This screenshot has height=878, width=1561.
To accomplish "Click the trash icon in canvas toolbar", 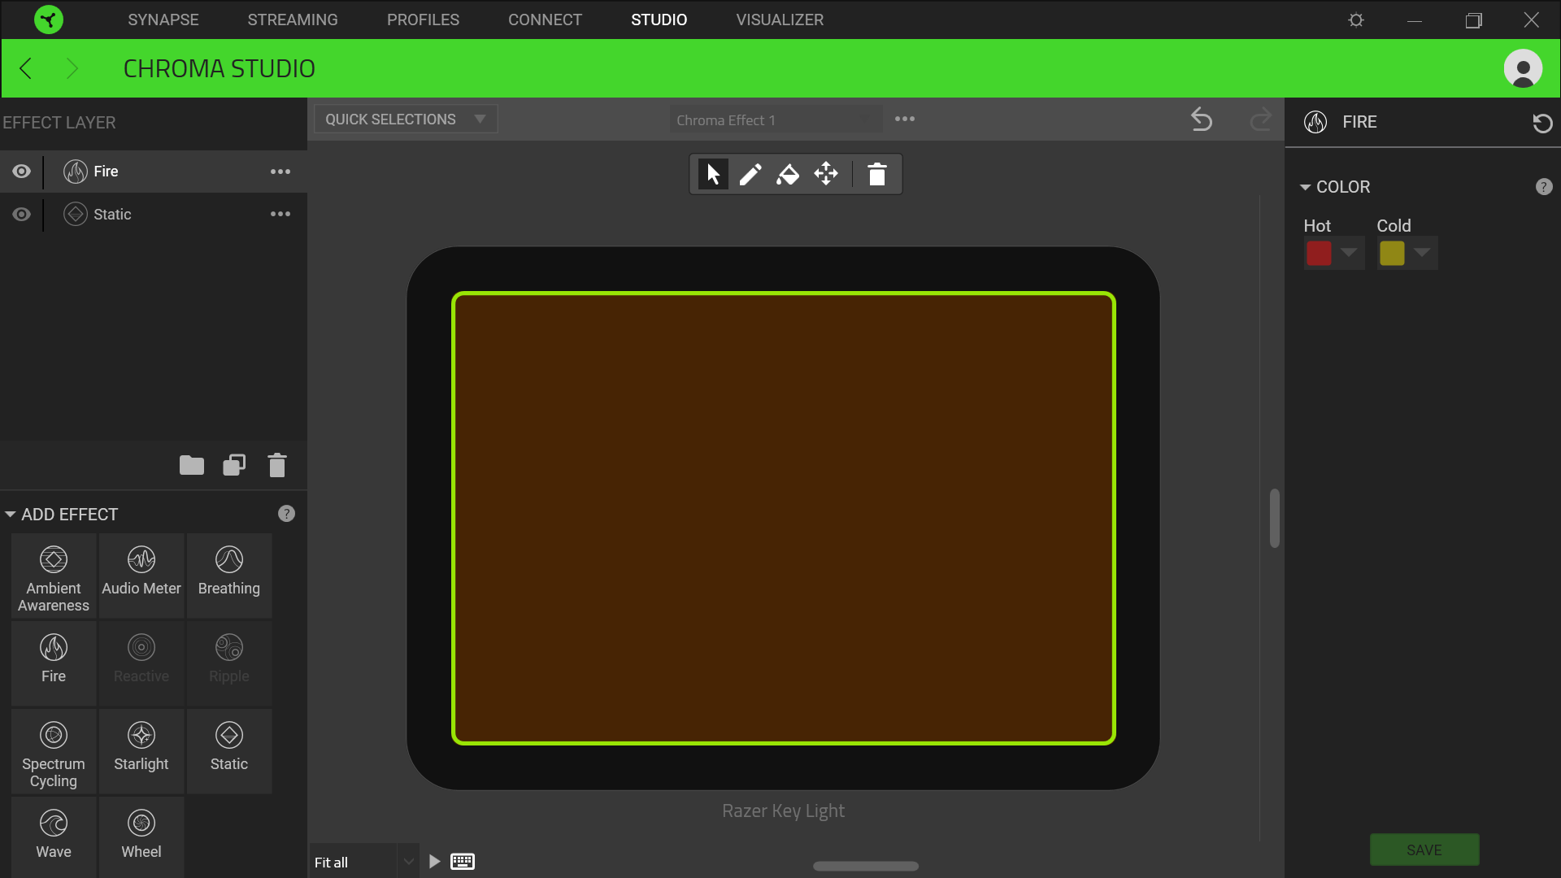I will coord(876,174).
